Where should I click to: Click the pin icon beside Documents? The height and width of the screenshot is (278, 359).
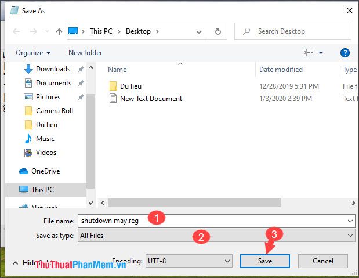click(x=81, y=83)
